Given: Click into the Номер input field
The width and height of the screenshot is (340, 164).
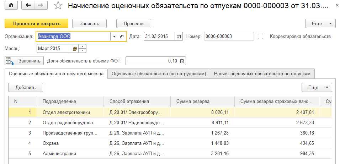Looking at the screenshot, I should [229, 37].
